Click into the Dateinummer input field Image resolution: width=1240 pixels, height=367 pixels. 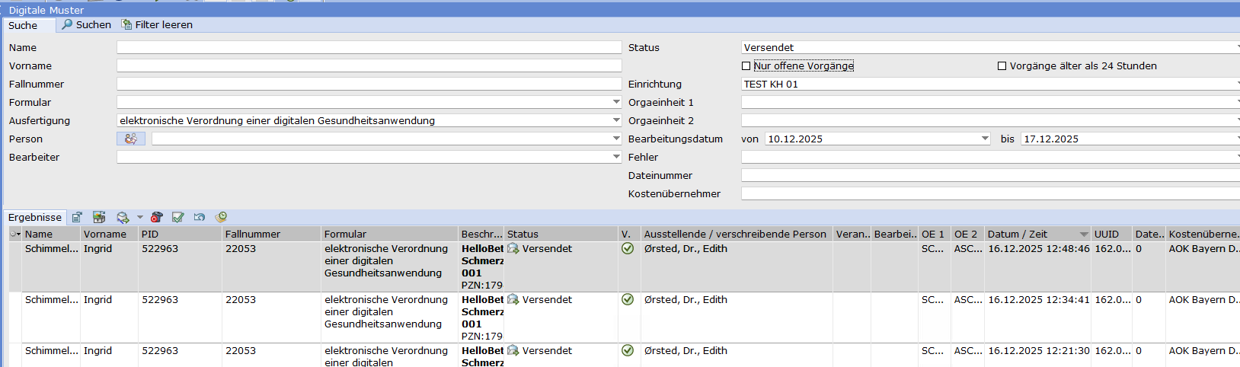click(990, 175)
